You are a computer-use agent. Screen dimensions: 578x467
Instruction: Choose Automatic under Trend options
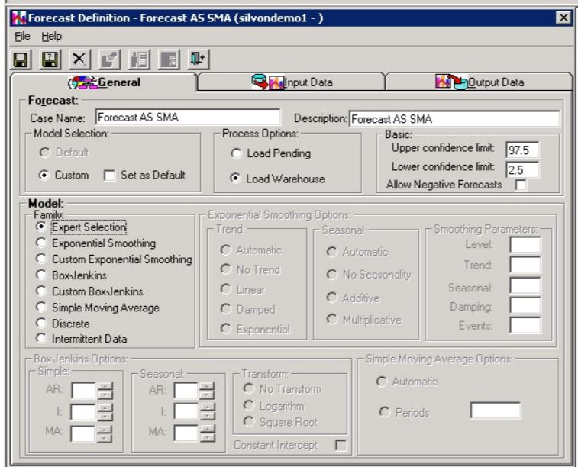pos(225,250)
